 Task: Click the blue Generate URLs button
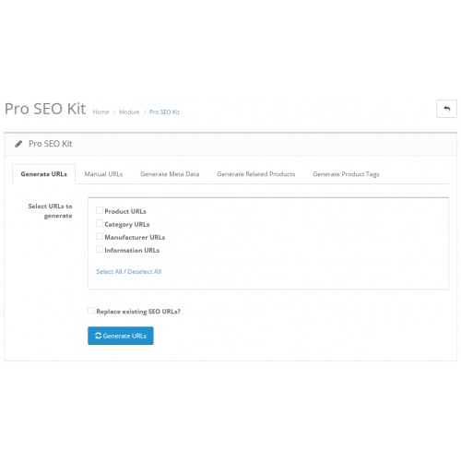(x=121, y=336)
